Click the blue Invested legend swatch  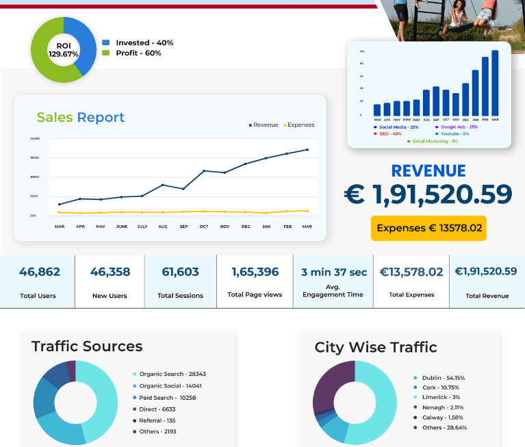106,42
